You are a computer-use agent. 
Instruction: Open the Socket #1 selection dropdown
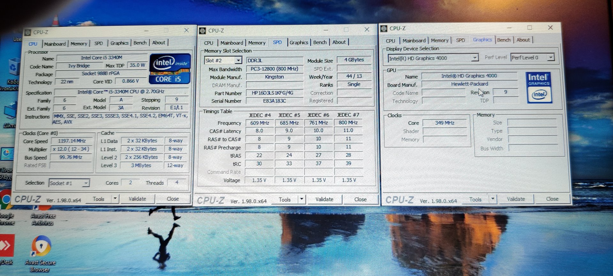(69, 183)
